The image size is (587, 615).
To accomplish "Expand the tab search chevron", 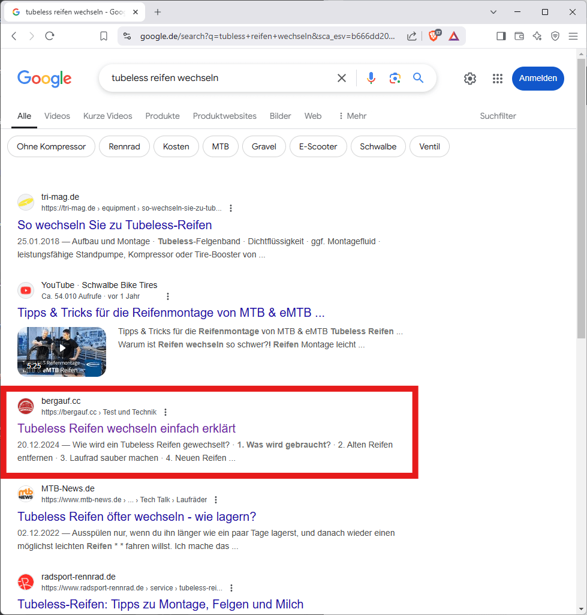I will pyautogui.click(x=493, y=12).
